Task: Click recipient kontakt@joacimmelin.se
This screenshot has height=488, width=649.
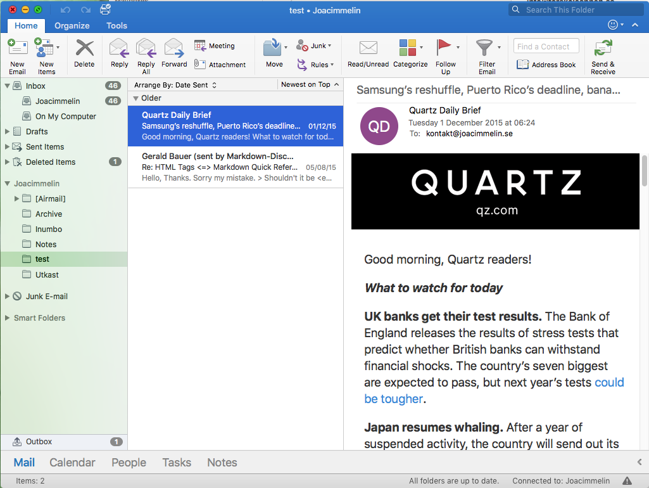Action: coord(469,133)
